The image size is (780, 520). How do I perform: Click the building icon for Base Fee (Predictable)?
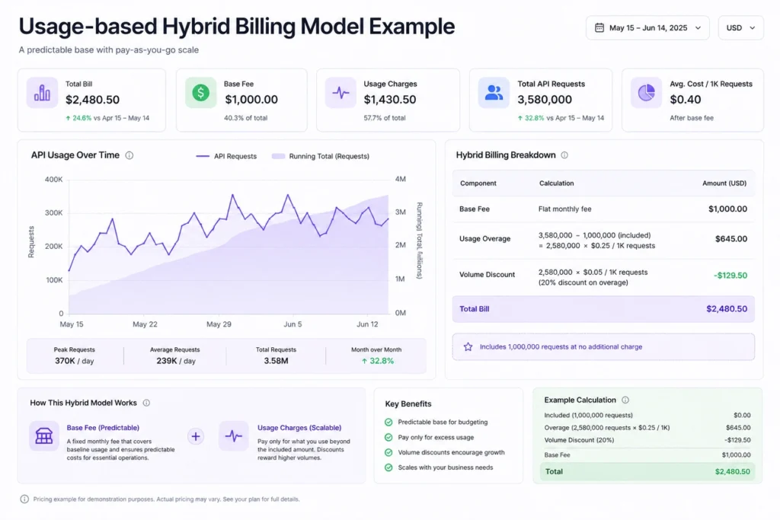tap(43, 436)
